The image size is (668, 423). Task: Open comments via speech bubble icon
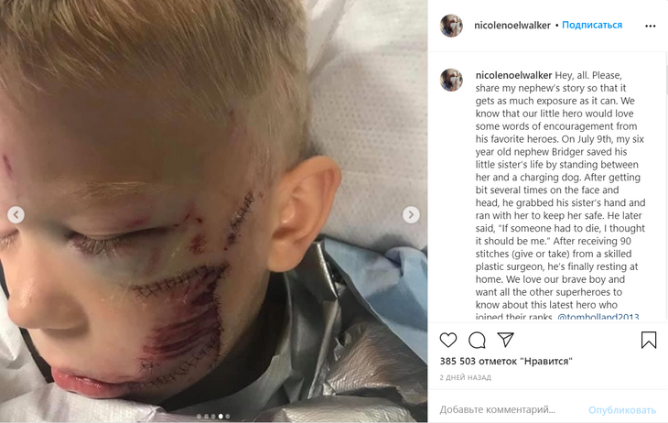[477, 340]
